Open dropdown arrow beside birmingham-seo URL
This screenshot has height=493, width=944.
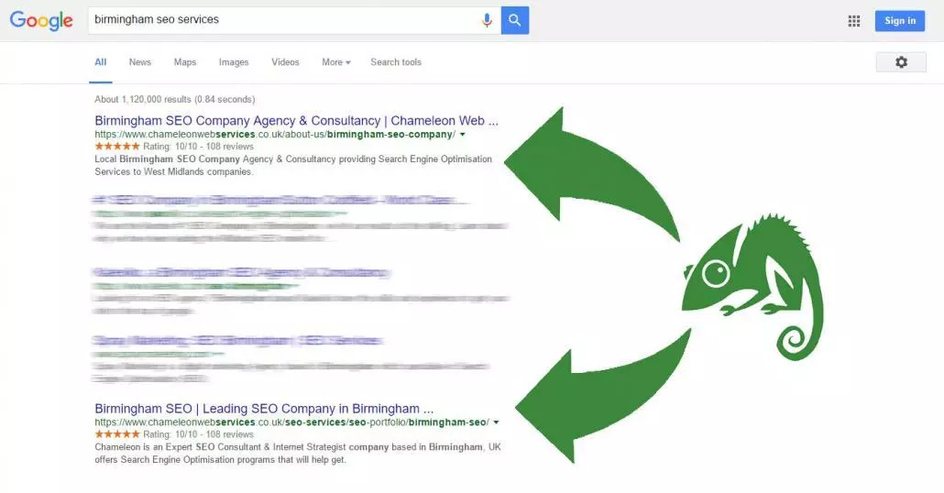tap(496, 422)
